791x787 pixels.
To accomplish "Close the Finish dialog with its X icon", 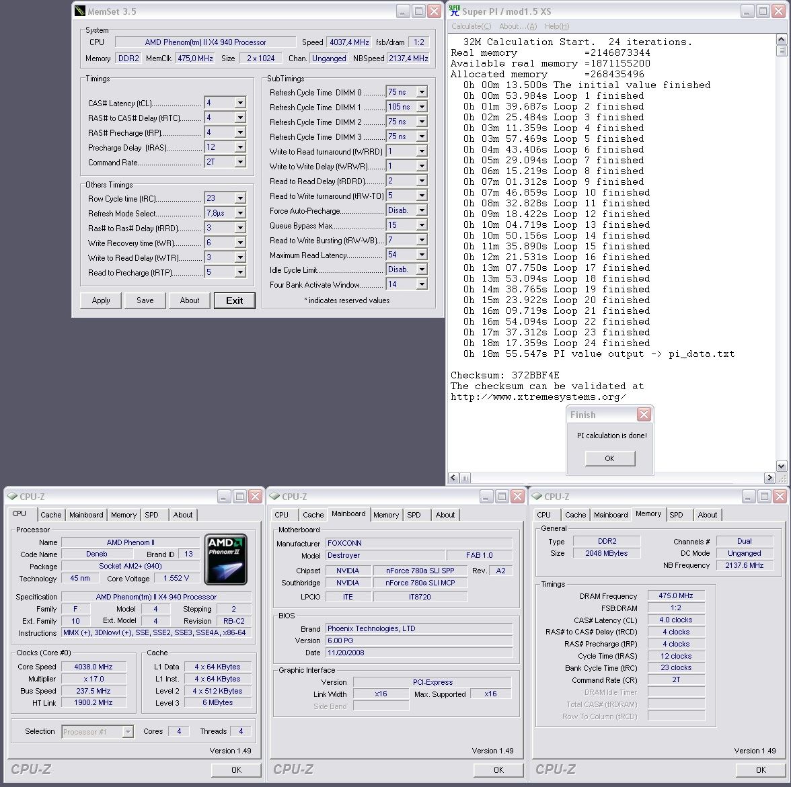I will [644, 415].
